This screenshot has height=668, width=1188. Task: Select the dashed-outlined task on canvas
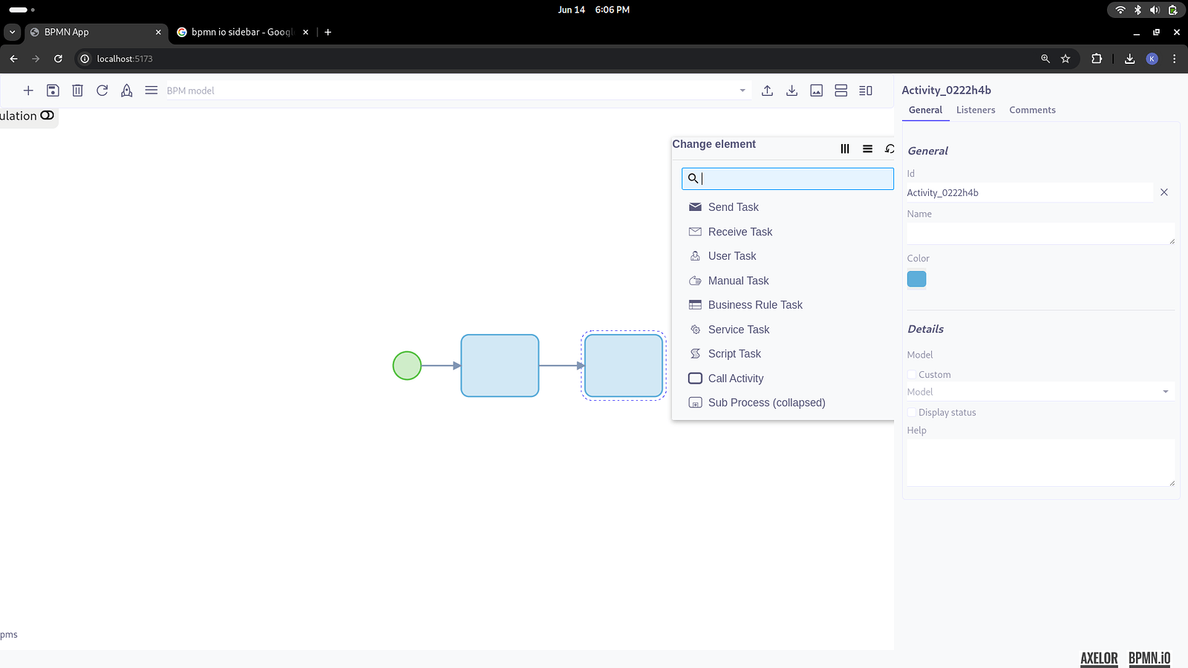click(624, 366)
